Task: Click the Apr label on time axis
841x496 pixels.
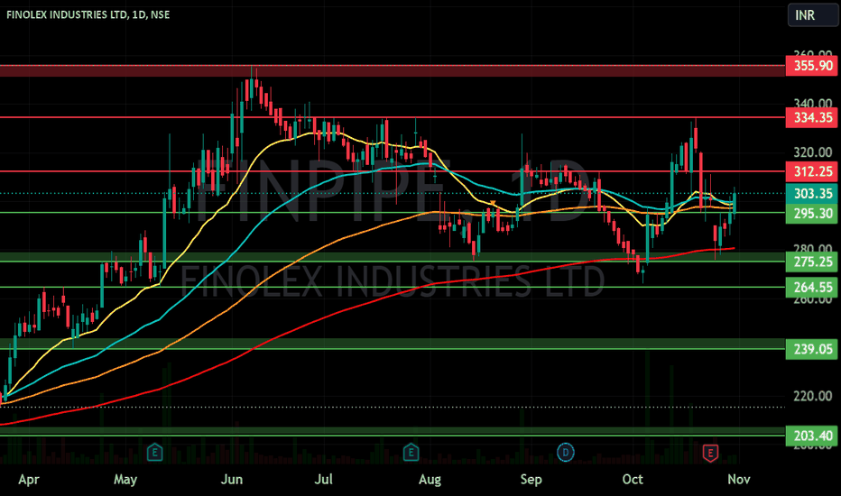Action: coord(29,479)
